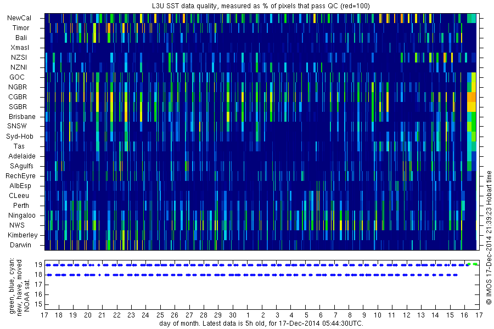Click the Brisbane row label

coord(22,116)
